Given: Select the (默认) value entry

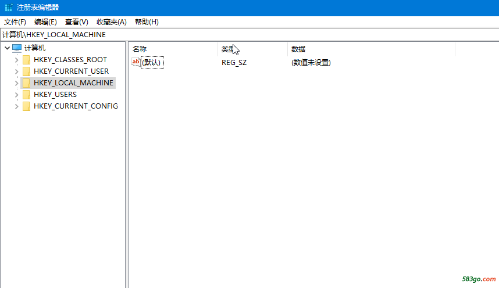Looking at the screenshot, I should tap(152, 62).
